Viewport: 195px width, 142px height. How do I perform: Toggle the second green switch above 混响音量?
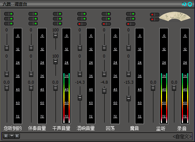[82, 19]
